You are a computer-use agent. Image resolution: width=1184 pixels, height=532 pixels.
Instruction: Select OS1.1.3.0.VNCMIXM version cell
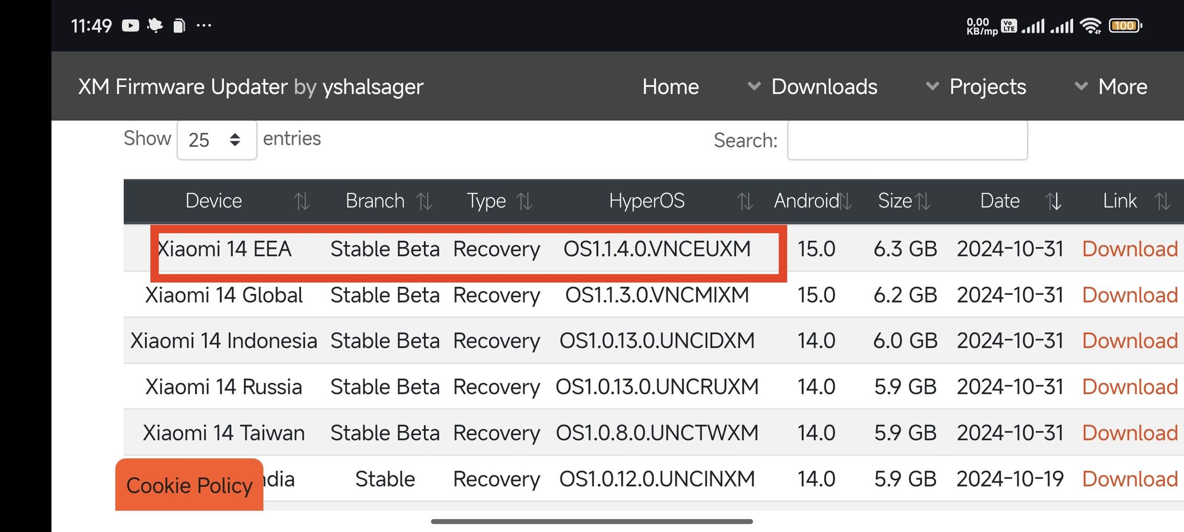(x=657, y=295)
